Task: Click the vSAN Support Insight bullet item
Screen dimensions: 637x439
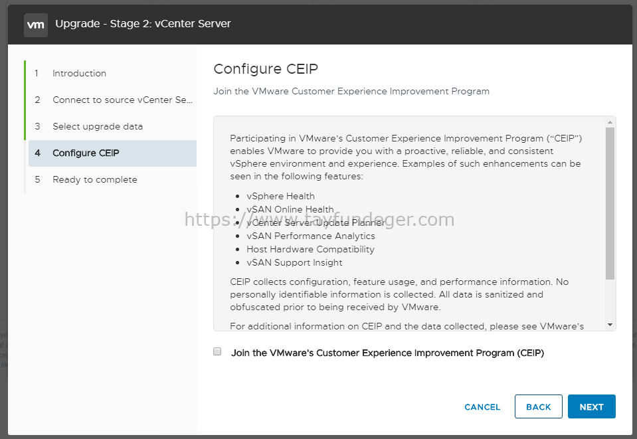Action: (294, 263)
